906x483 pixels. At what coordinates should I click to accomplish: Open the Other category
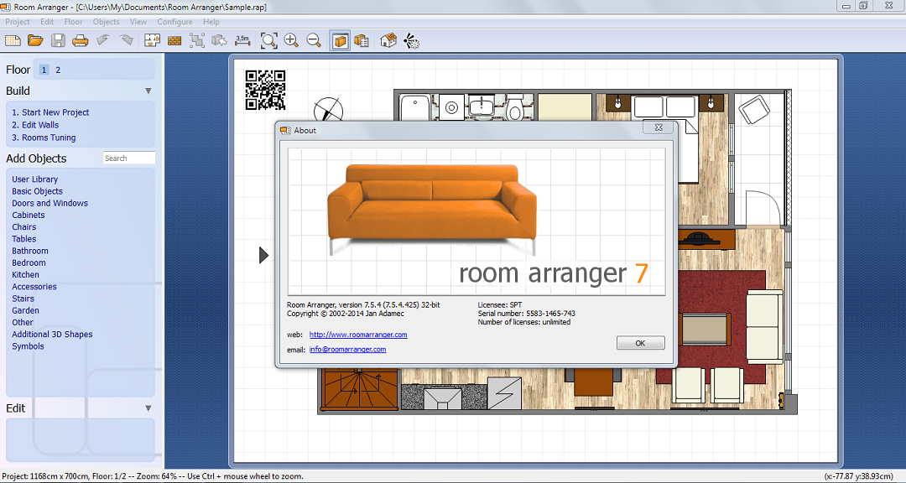[23, 322]
